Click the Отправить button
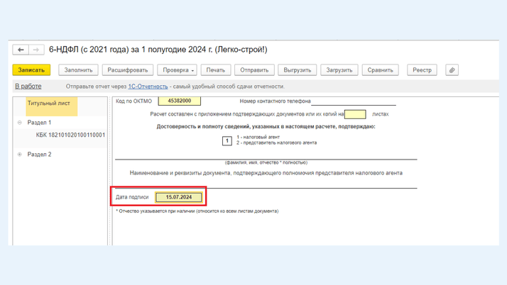Screen dimensions: 507x285 pos(254,70)
